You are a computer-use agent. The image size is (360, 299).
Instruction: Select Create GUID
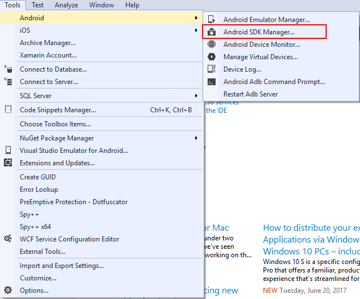[102, 177]
